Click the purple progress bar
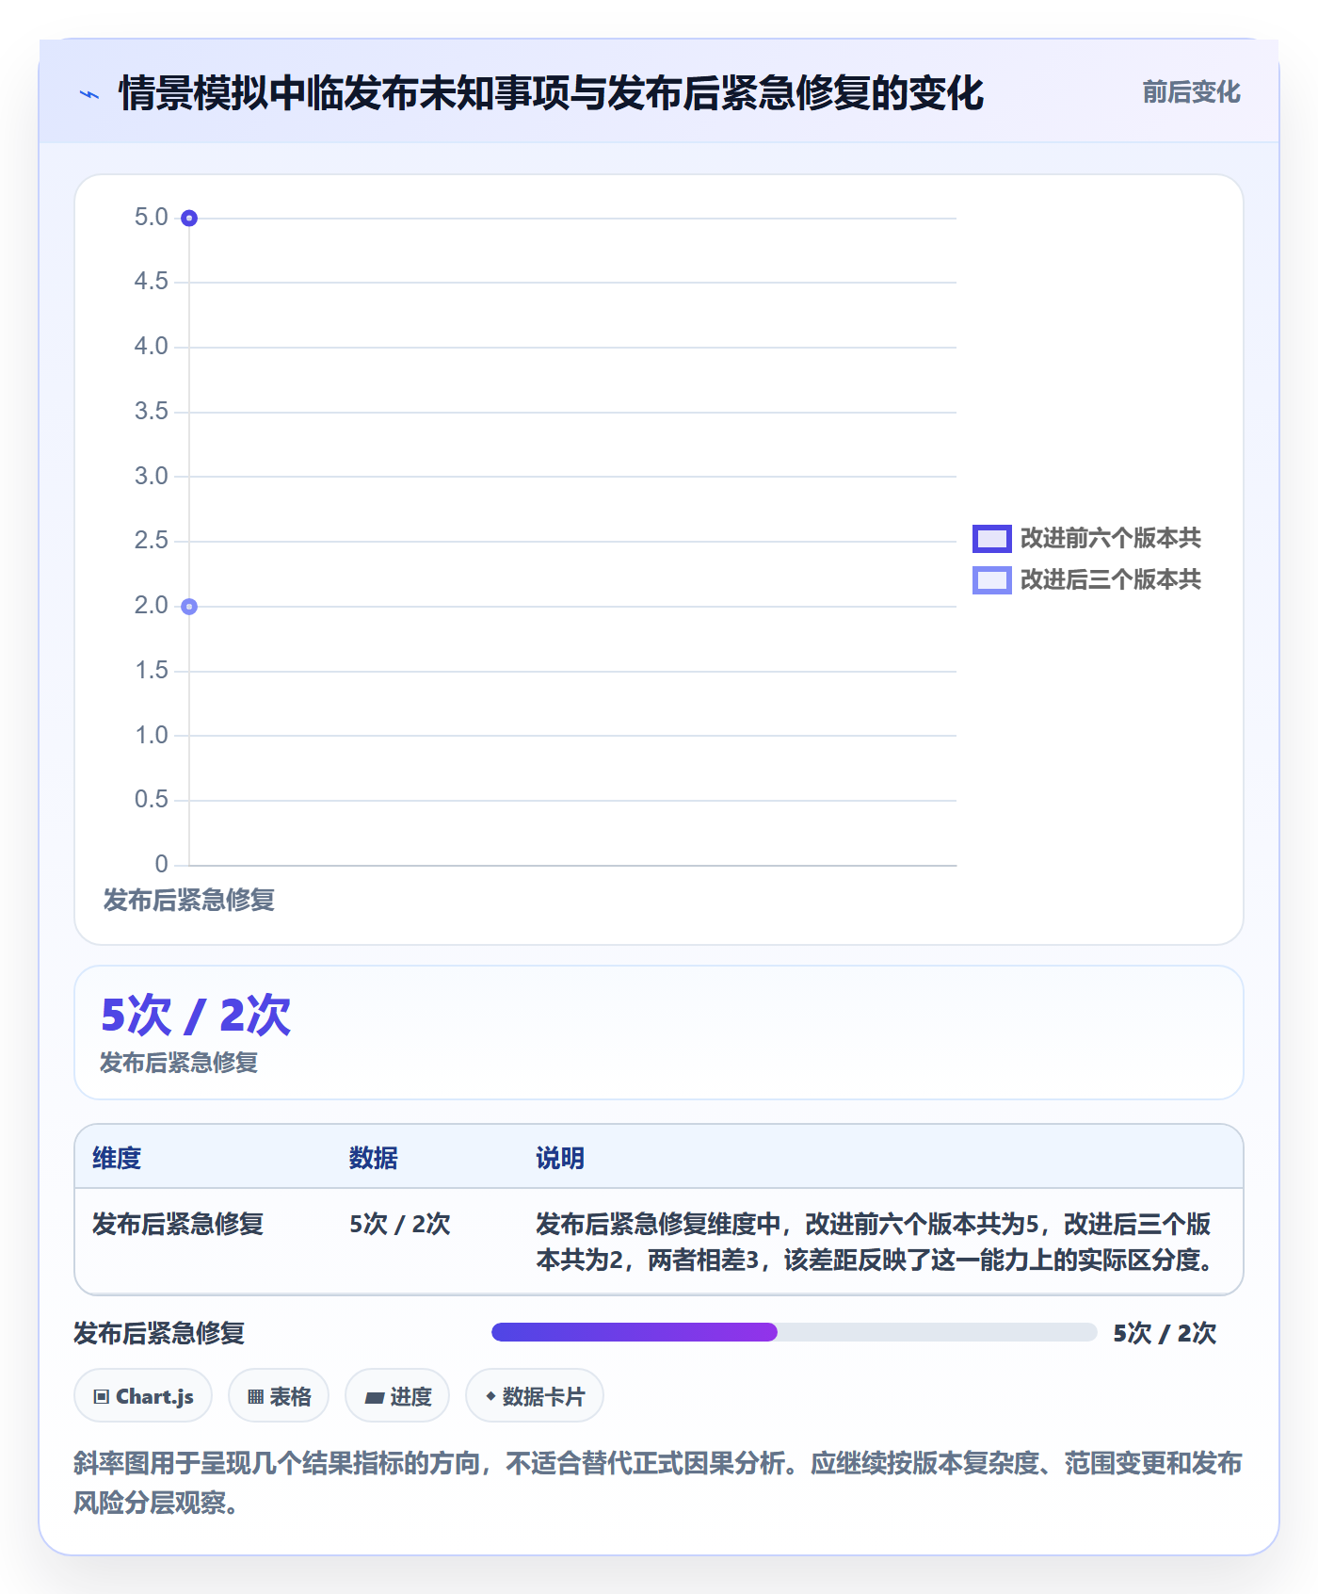Viewport: 1318px width, 1594px height. pyautogui.click(x=635, y=1332)
